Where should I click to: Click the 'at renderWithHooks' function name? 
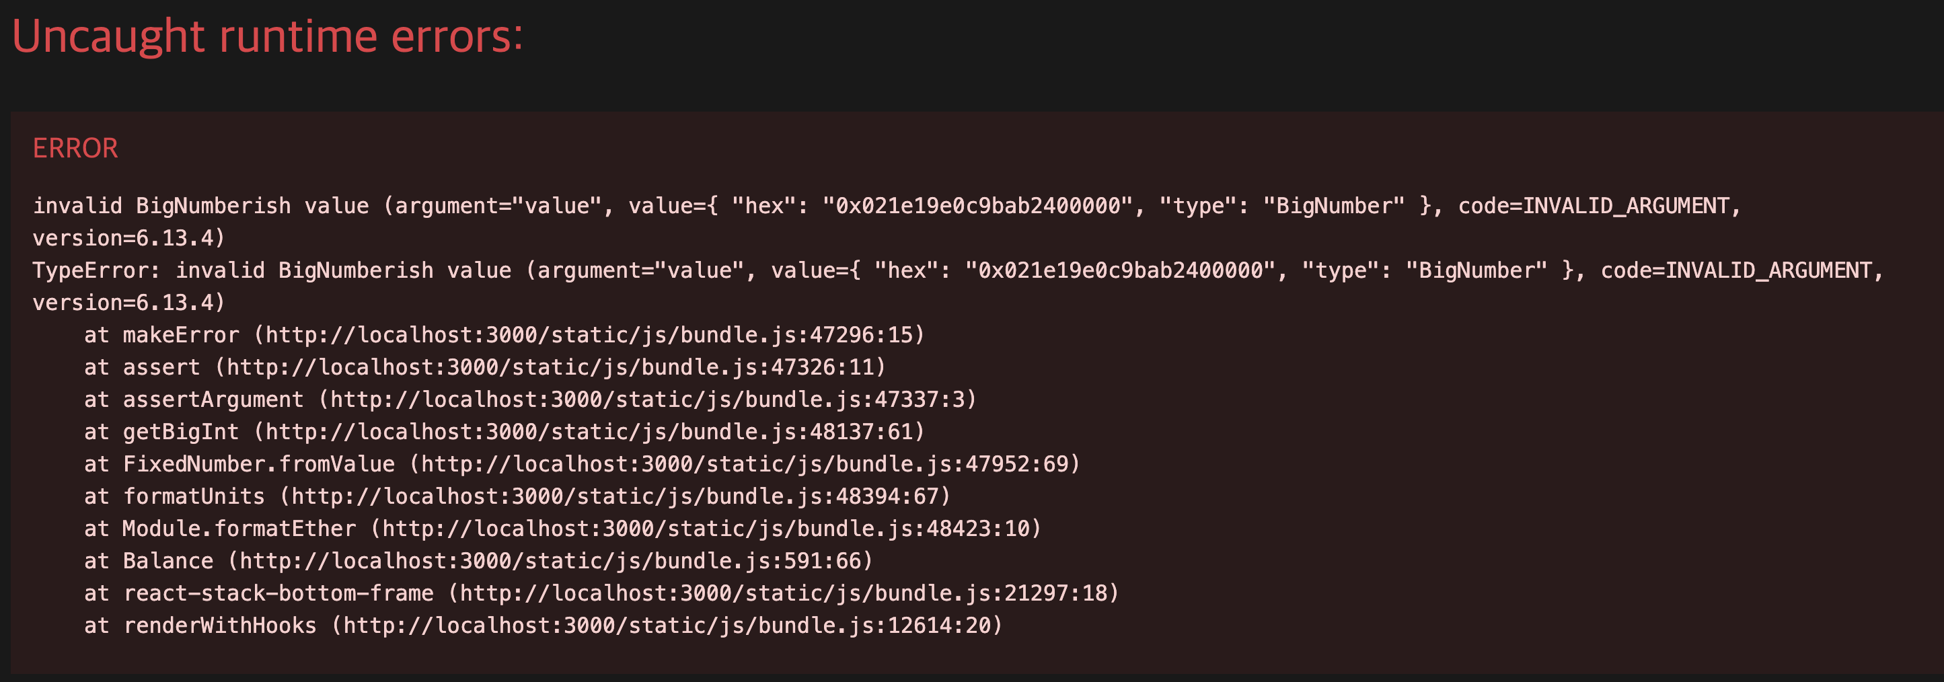[200, 626]
